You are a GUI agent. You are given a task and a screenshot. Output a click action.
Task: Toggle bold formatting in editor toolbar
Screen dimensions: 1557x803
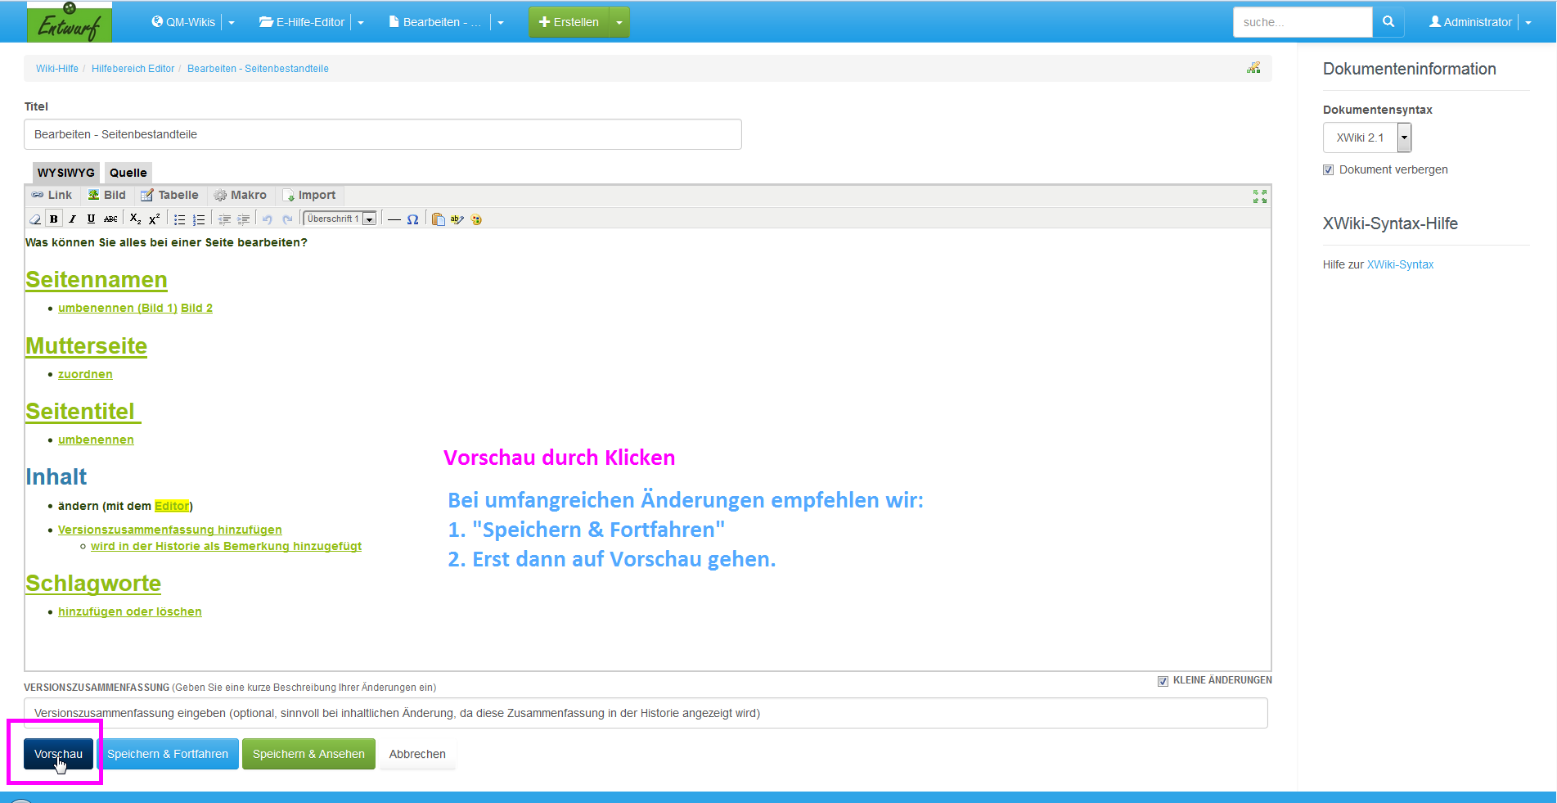point(54,219)
